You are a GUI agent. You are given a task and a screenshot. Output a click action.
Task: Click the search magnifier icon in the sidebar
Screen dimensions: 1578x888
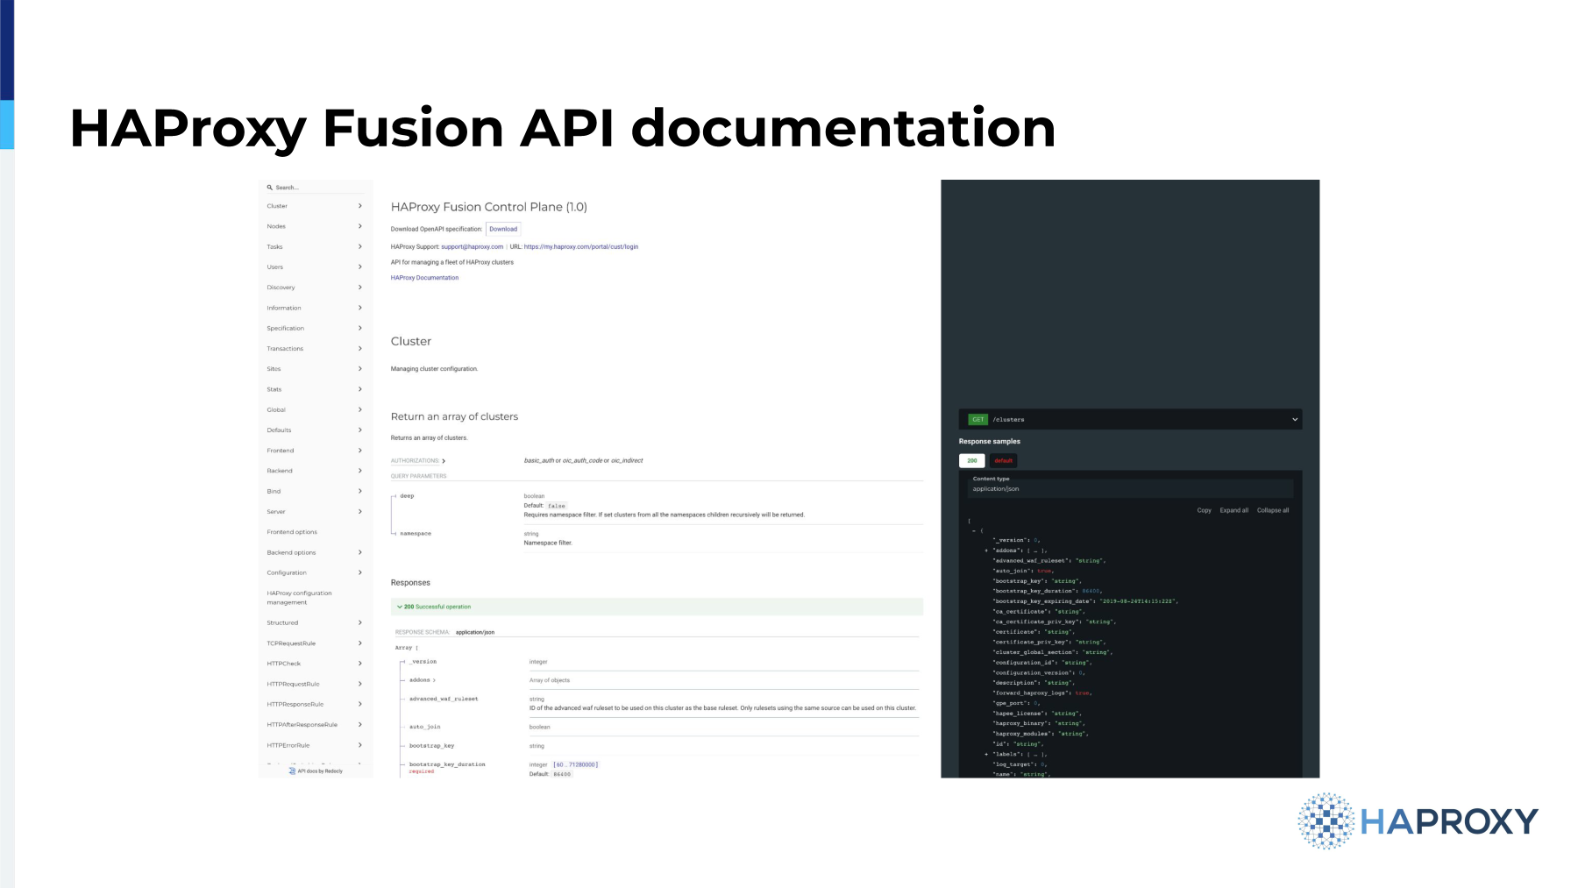tap(270, 188)
